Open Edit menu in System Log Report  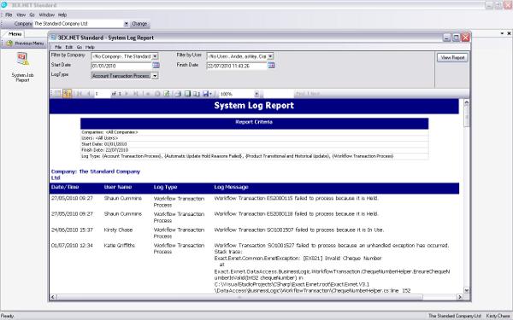click(x=68, y=47)
